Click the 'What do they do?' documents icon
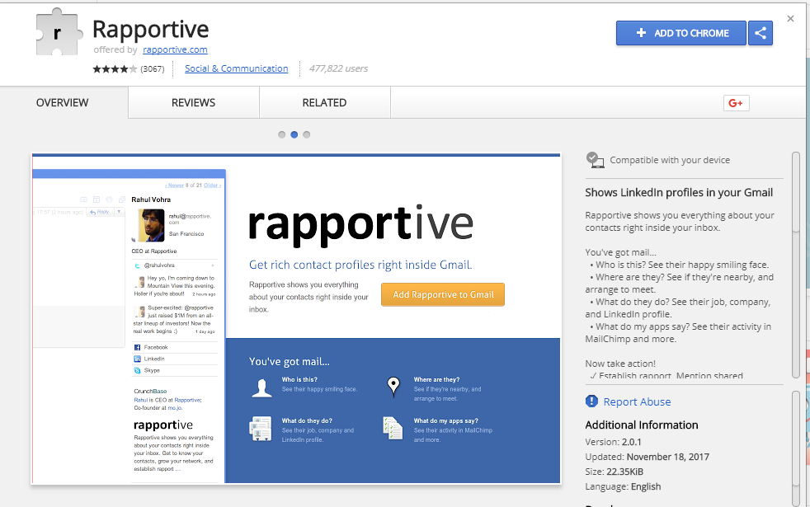Image resolution: width=810 pixels, height=507 pixels. point(261,429)
